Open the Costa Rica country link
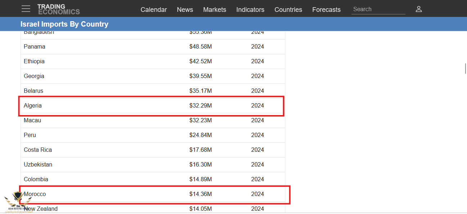 coord(38,150)
